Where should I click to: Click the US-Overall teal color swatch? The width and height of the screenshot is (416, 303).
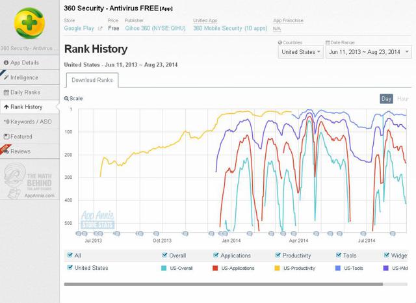pyautogui.click(x=164, y=268)
